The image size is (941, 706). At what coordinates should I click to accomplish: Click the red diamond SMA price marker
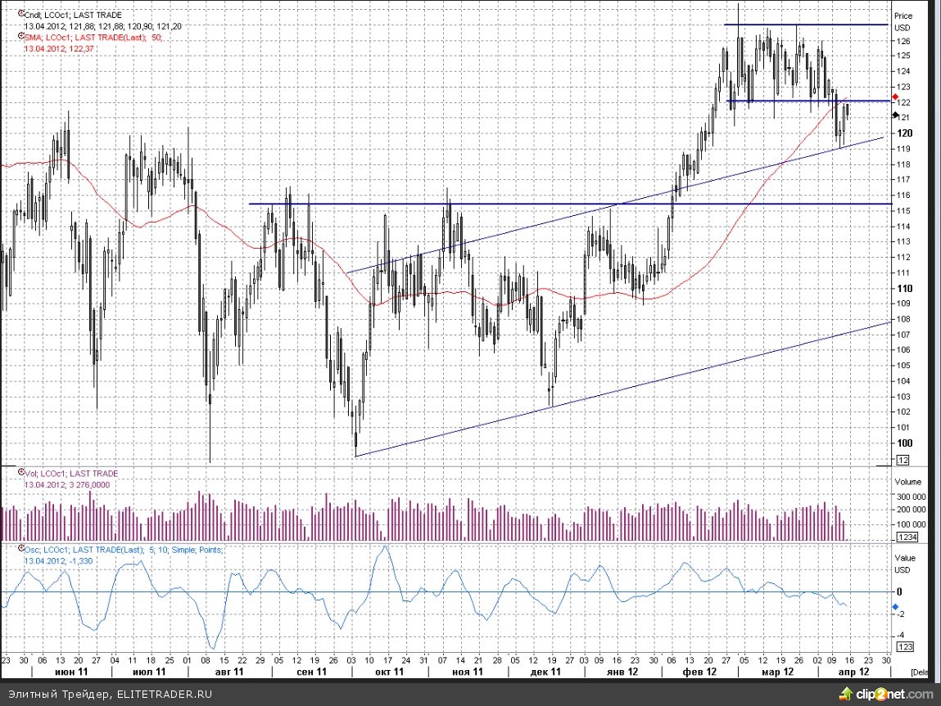point(896,97)
